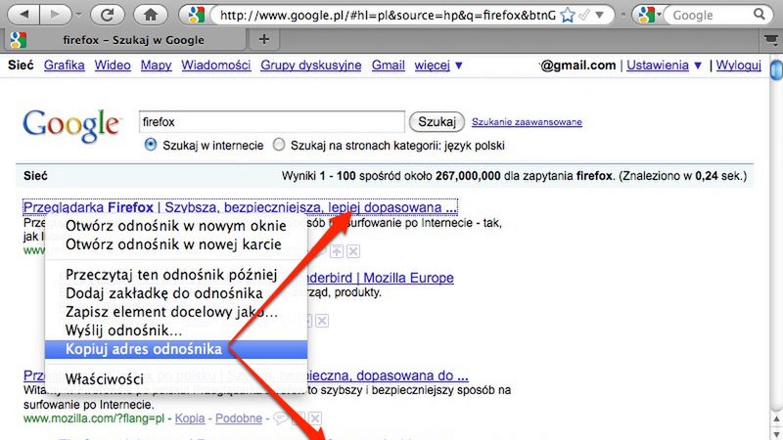
Task: Expand the 'więcej' menu
Action: [x=438, y=66]
